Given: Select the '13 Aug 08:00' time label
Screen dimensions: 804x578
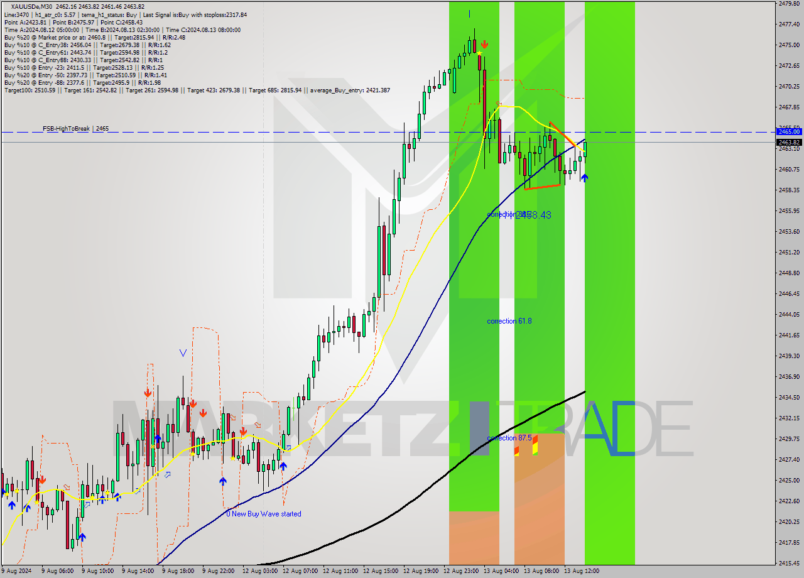Looking at the screenshot, I should [541, 571].
